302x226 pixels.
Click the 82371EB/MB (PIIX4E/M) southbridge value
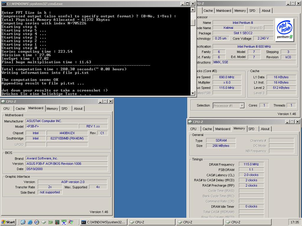pos(67,138)
